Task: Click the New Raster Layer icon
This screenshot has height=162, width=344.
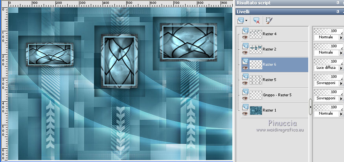Action: pos(241,21)
